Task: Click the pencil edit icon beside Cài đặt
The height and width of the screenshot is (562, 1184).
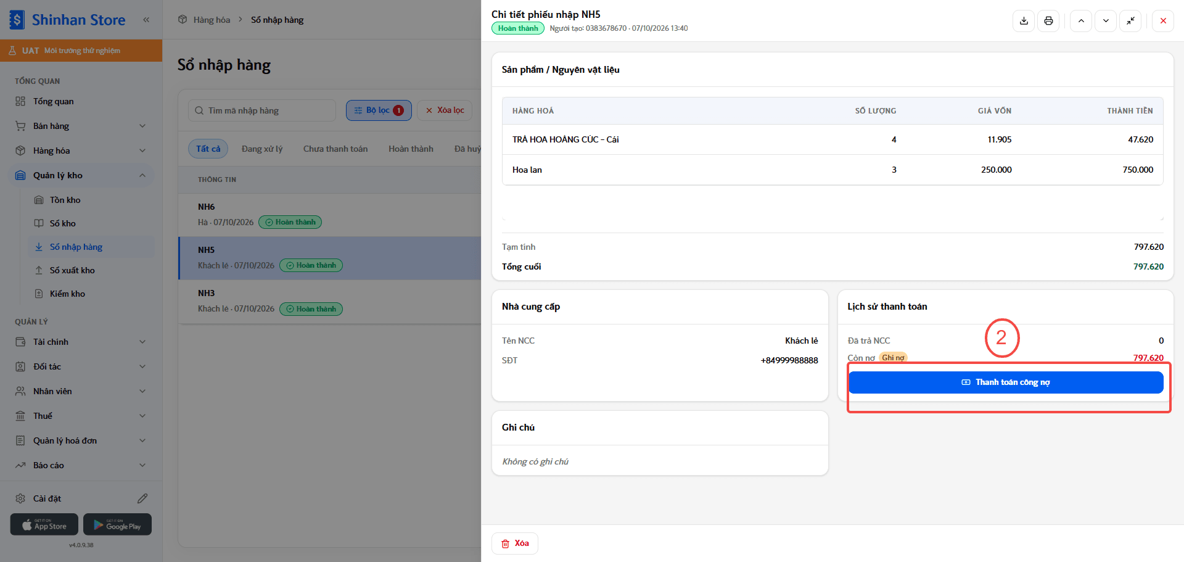Action: [x=142, y=498]
